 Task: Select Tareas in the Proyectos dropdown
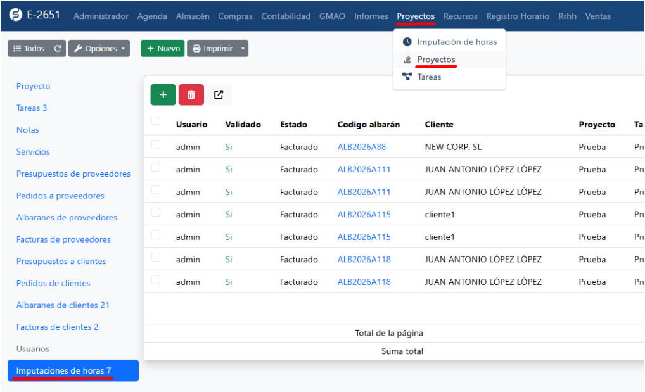coord(429,77)
